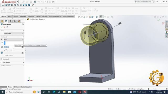Expand the Selected Contours section chevron
The image size is (168, 94).
tap(23, 66)
